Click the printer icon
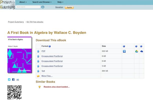 click(x=18, y=80)
